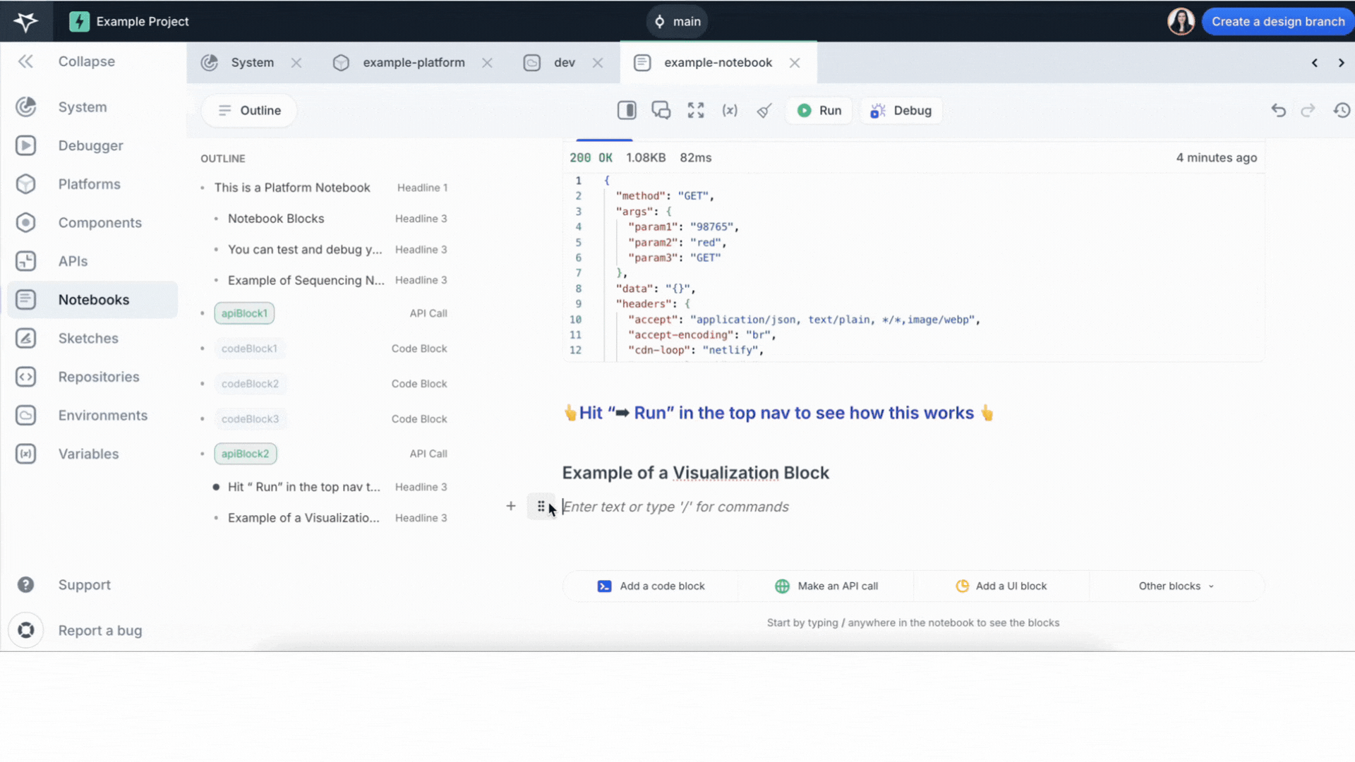The width and height of the screenshot is (1355, 762).
Task: Close the System tab
Action: click(x=296, y=63)
